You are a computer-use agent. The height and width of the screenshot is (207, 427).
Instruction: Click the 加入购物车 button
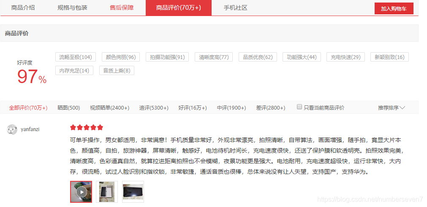394,8
